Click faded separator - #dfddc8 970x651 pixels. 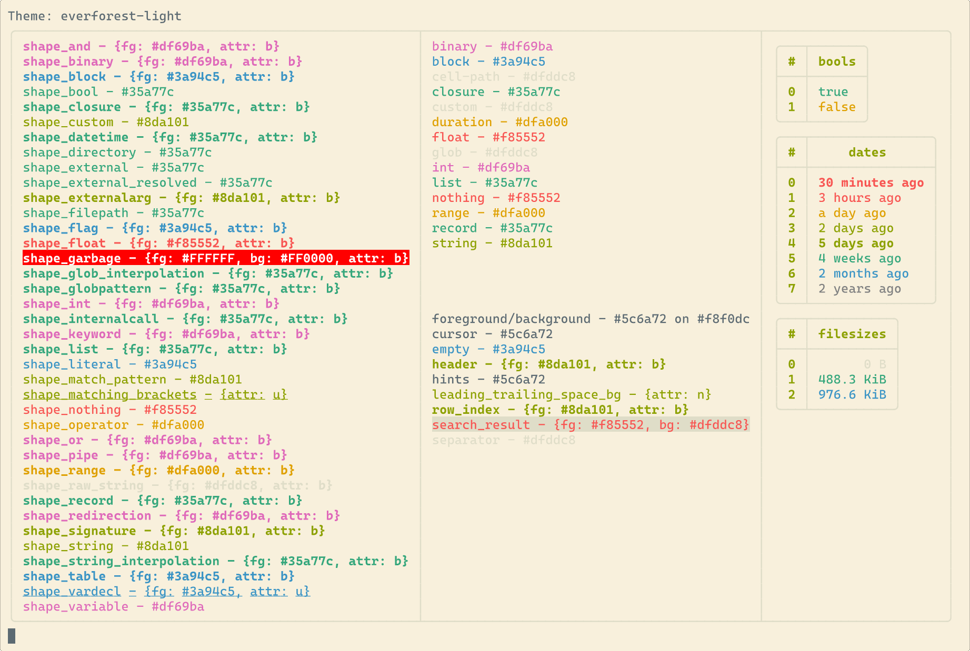pos(504,441)
